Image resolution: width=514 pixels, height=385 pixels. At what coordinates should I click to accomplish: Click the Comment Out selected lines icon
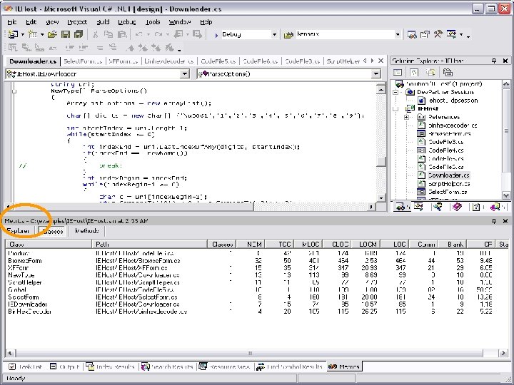coord(100,48)
